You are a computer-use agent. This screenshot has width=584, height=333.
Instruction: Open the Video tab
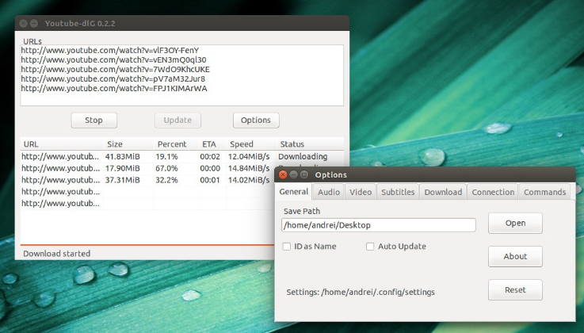[361, 192]
